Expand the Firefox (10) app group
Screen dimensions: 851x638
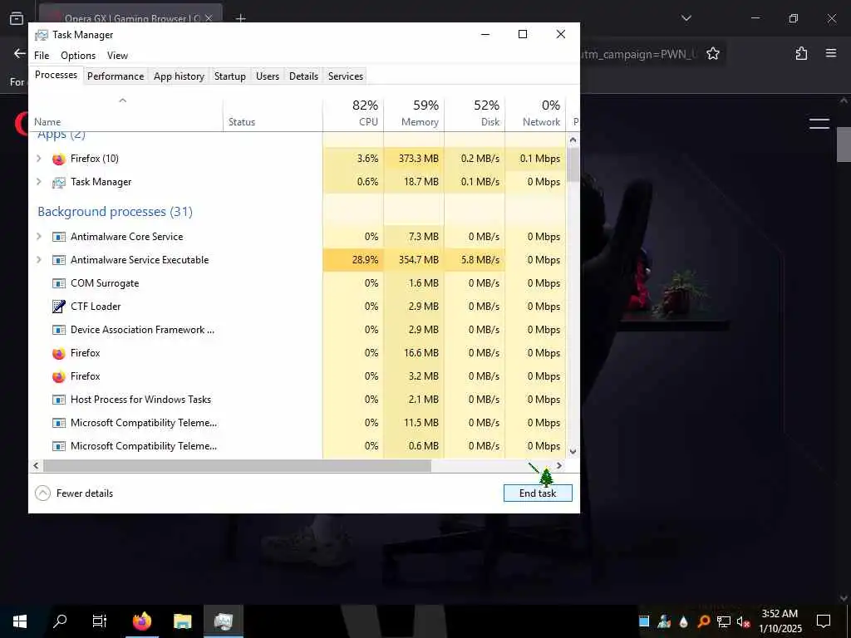tap(38, 159)
